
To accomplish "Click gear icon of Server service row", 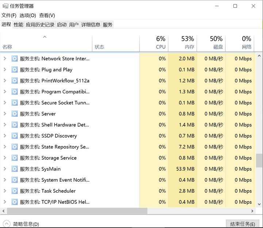I will point(15,114).
